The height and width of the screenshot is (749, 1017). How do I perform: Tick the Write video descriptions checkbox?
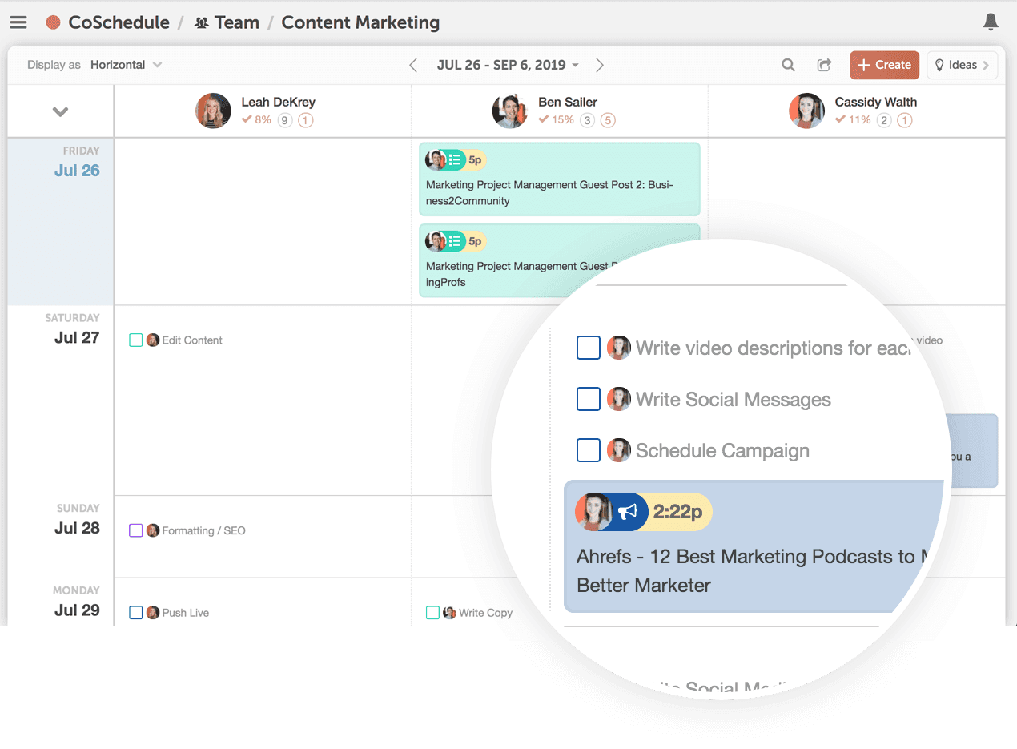tap(589, 348)
